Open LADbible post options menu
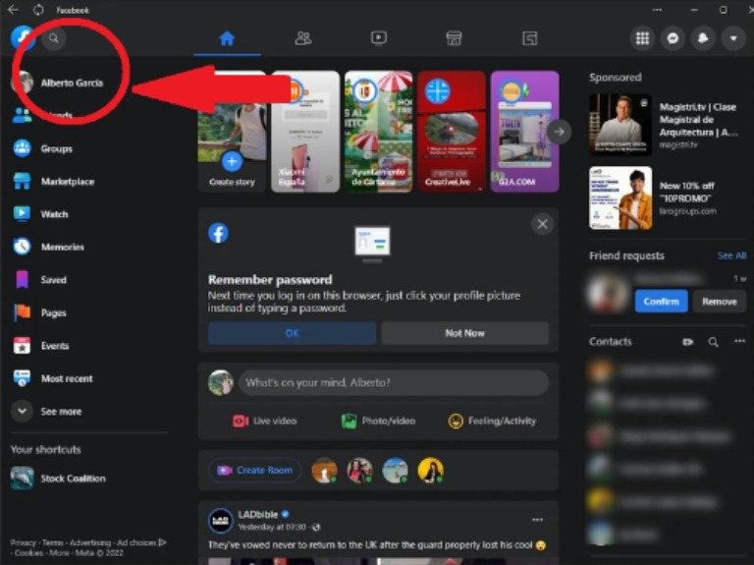Image resolution: width=754 pixels, height=565 pixels. pyautogui.click(x=537, y=520)
